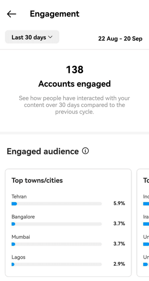Viewport: 149px width, 281px height.
Task: Tap the 22 Aug - 20 Sep date range
Action: click(x=120, y=39)
